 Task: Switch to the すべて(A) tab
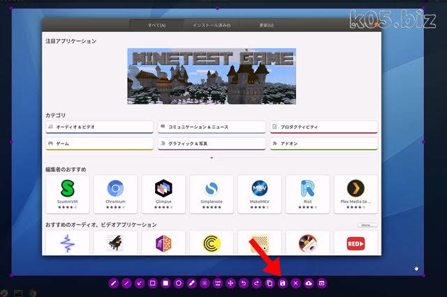[156, 25]
